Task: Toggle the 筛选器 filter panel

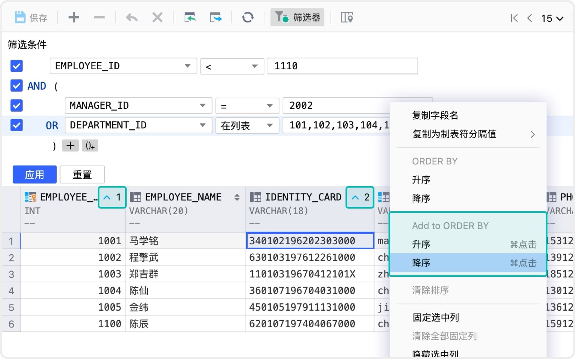Action: tap(297, 17)
